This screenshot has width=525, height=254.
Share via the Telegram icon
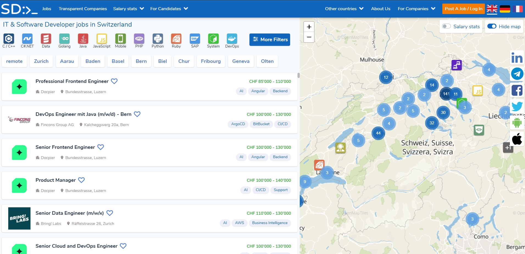click(517, 74)
